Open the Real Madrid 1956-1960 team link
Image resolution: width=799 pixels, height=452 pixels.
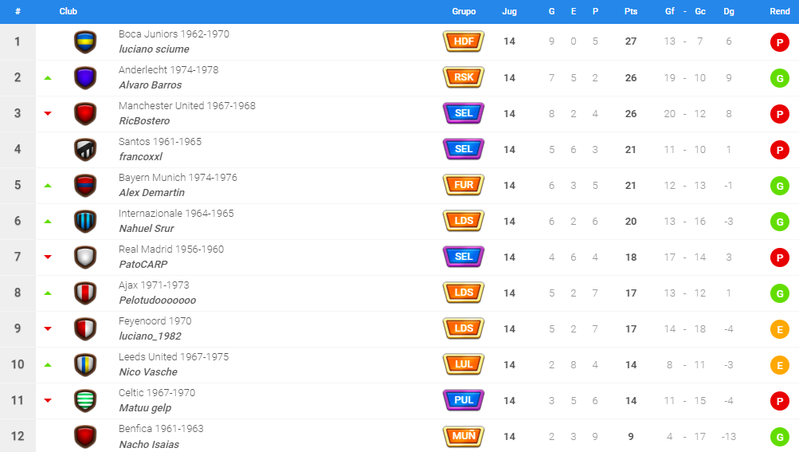pos(171,249)
